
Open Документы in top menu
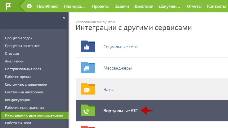tap(169, 6)
